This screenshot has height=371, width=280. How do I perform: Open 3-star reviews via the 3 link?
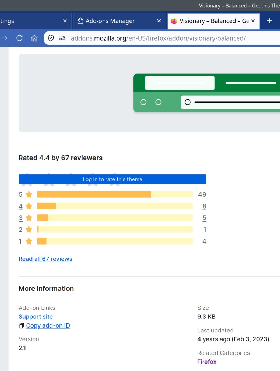click(x=21, y=218)
